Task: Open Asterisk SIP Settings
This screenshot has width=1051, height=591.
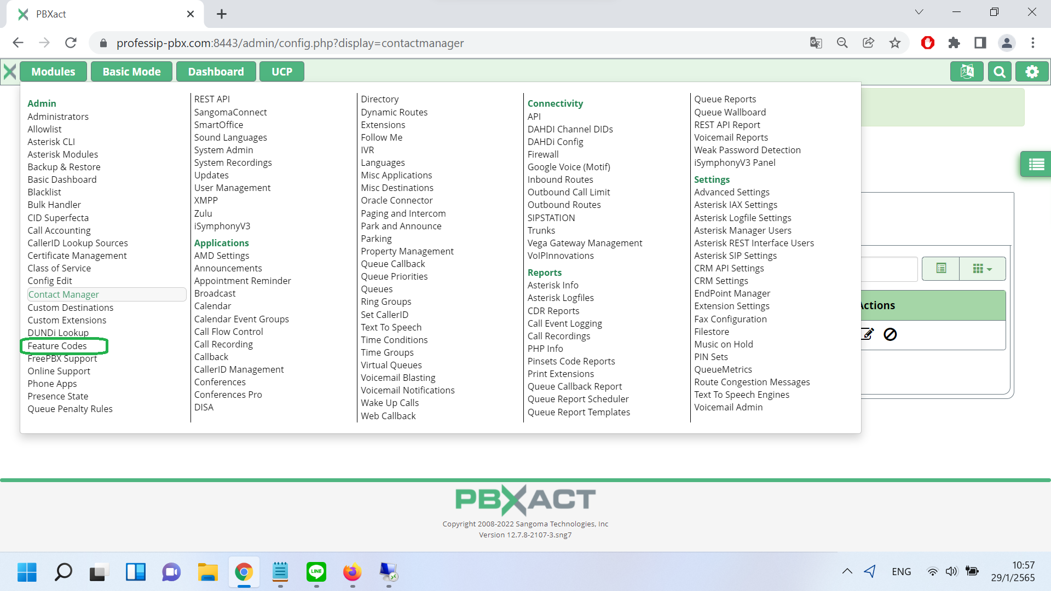Action: tap(735, 256)
